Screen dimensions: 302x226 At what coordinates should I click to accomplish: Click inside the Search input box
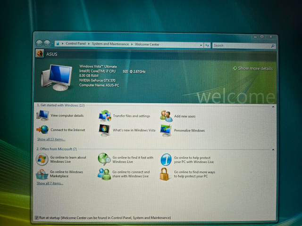pos(241,46)
